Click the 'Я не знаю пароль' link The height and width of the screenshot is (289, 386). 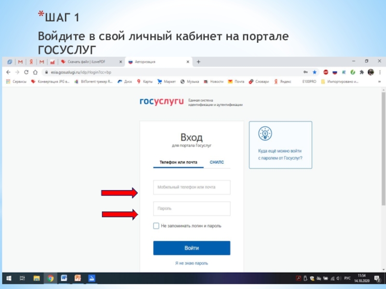coord(192,263)
